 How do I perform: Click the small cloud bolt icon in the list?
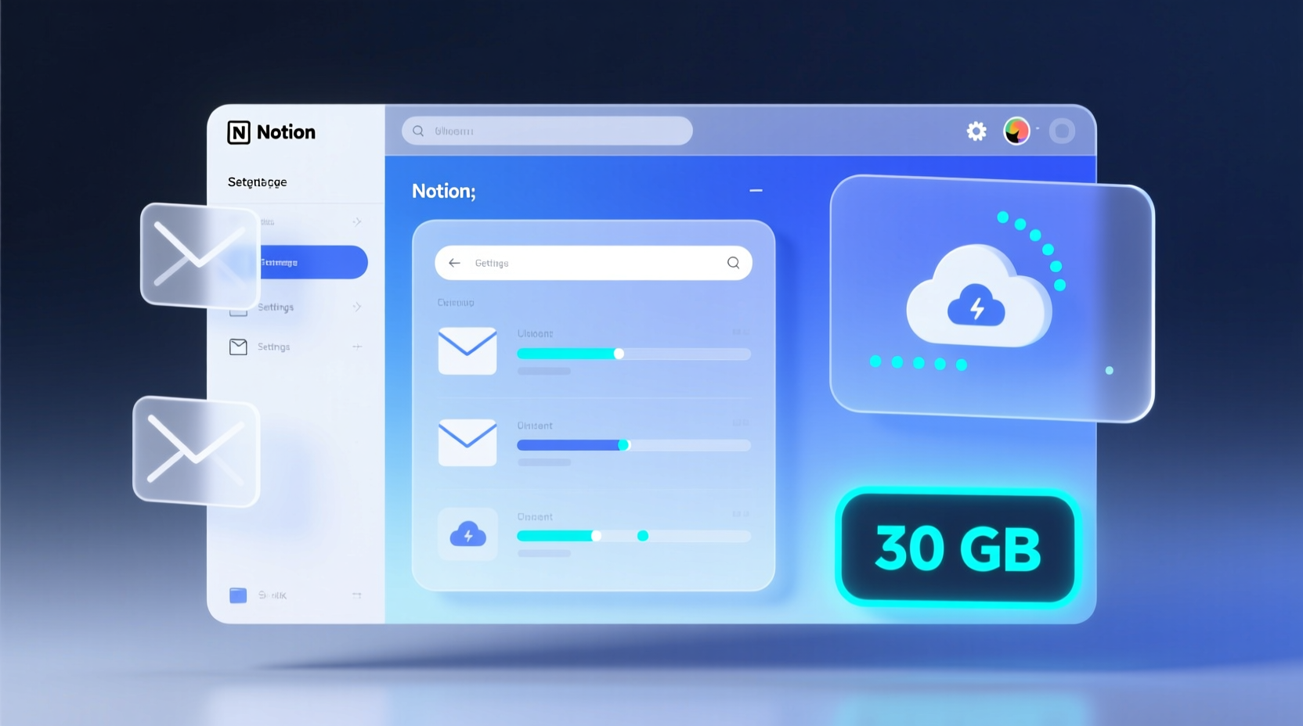pos(467,534)
